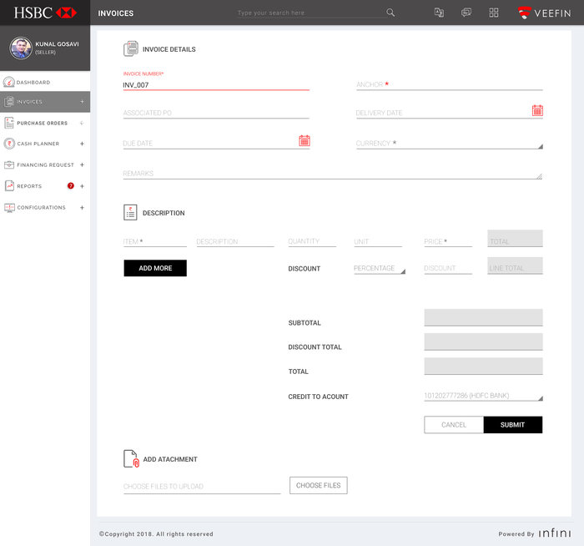Click the Remarks text area
This screenshot has width=584, height=546.
click(333, 174)
